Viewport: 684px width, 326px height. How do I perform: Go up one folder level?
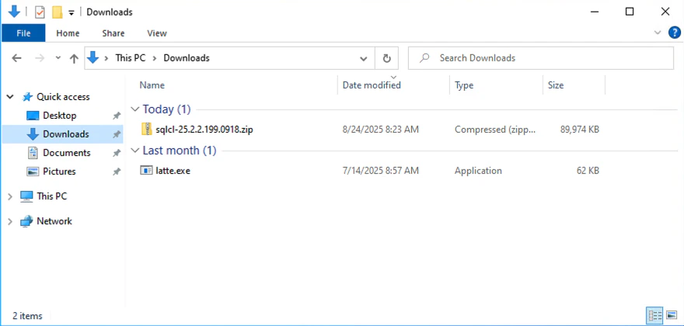[x=74, y=58]
